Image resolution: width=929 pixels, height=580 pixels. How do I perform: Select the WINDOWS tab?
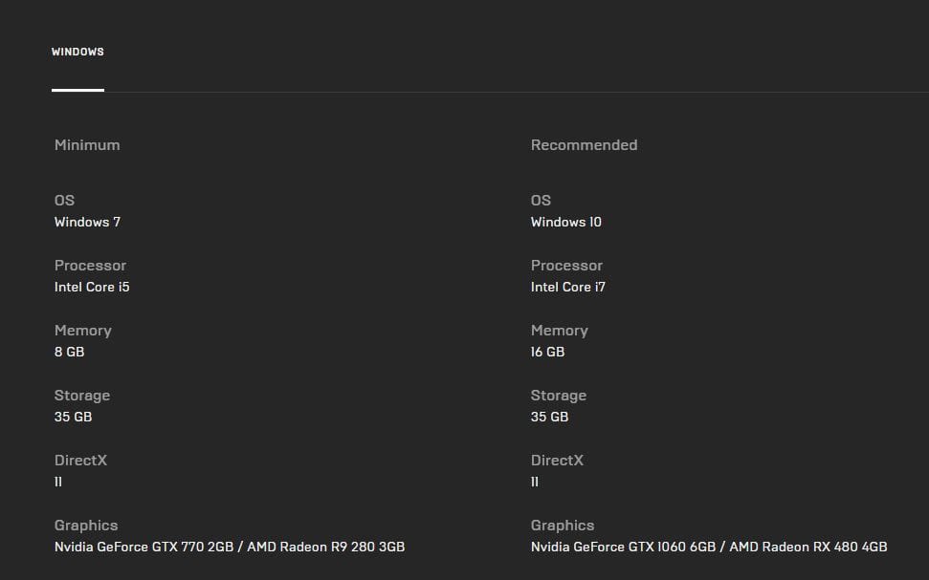pos(77,52)
